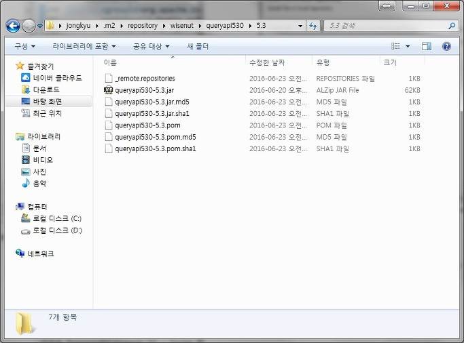The image size is (464, 343).
Task: Click the 즐겨찾기 favorites star
Action: (20, 66)
